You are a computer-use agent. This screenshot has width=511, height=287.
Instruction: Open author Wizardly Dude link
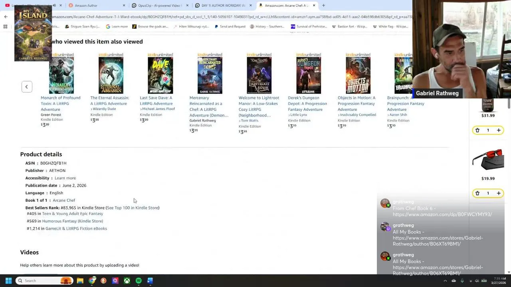(104, 109)
